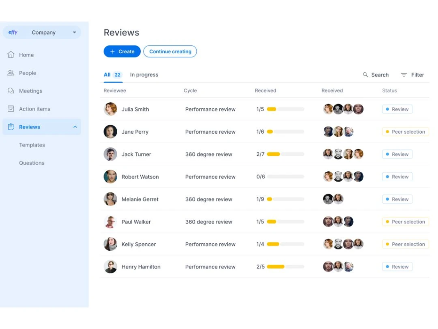Image resolution: width=438 pixels, height=329 pixels.
Task: Click Henry Hamilton's 2/5 progress bar
Action: (285, 267)
